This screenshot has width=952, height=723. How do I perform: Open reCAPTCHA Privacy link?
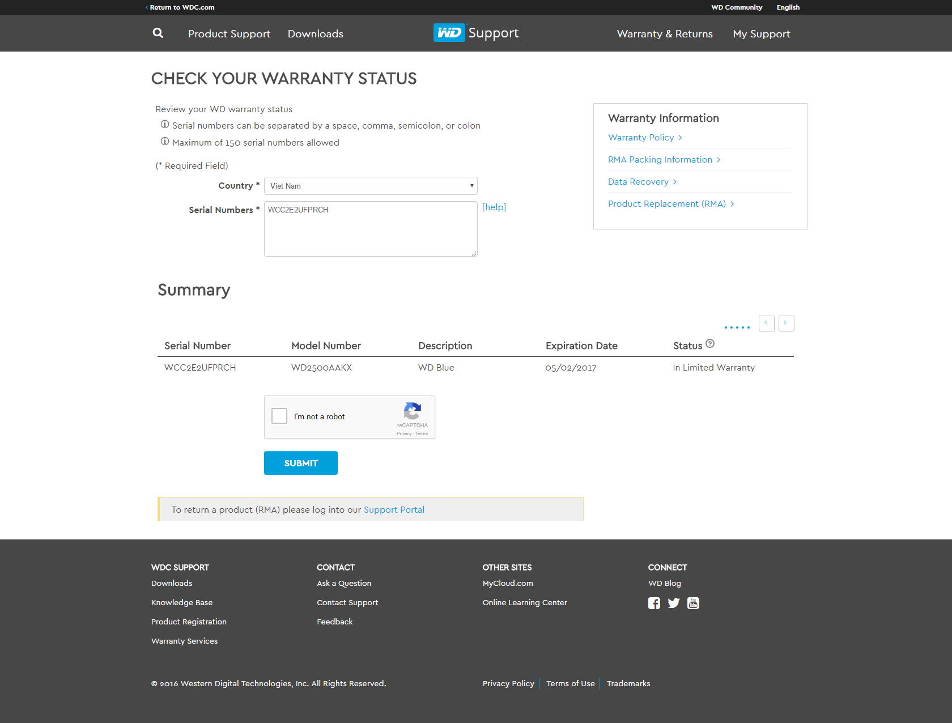(x=404, y=434)
